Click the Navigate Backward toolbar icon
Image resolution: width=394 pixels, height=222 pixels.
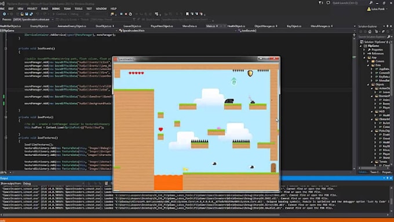click(4, 14)
